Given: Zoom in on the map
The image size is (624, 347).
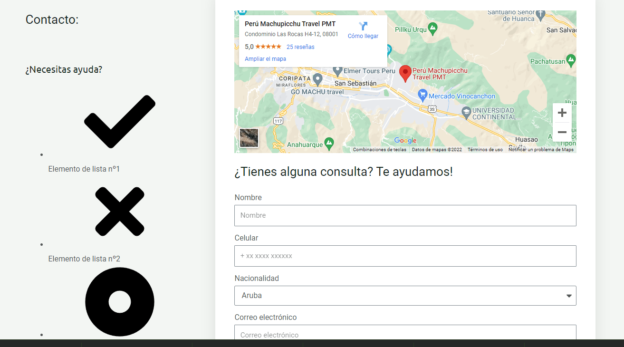Looking at the screenshot, I should [562, 113].
